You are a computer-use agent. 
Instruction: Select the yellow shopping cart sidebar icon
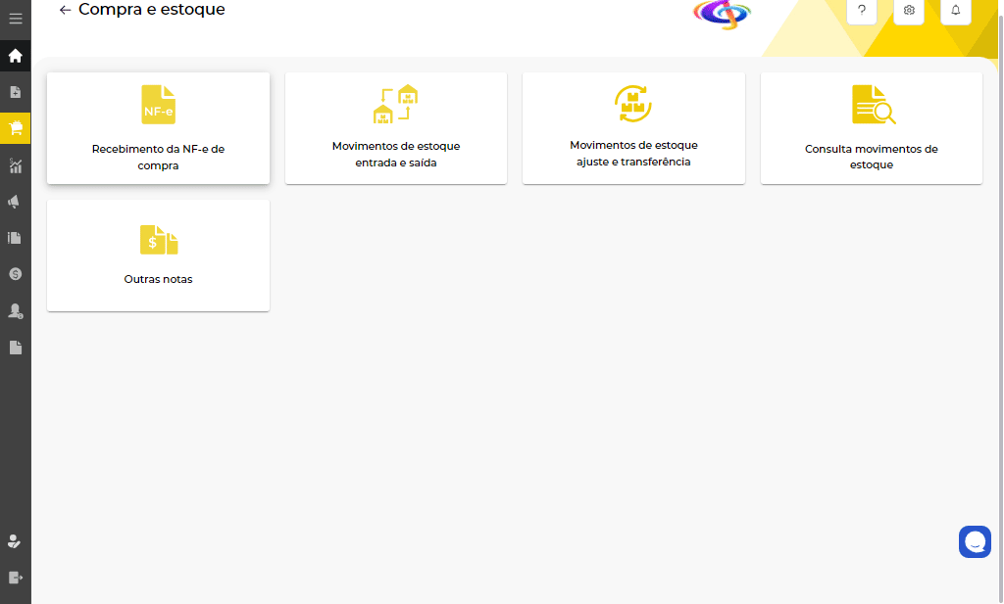16,128
